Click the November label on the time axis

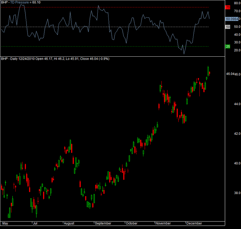coord(163,223)
